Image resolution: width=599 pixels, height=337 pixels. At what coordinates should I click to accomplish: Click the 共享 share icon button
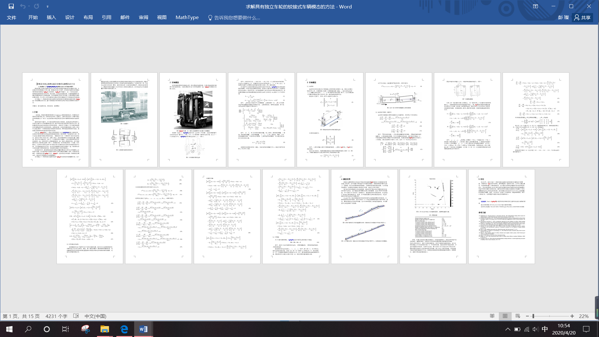582,17
